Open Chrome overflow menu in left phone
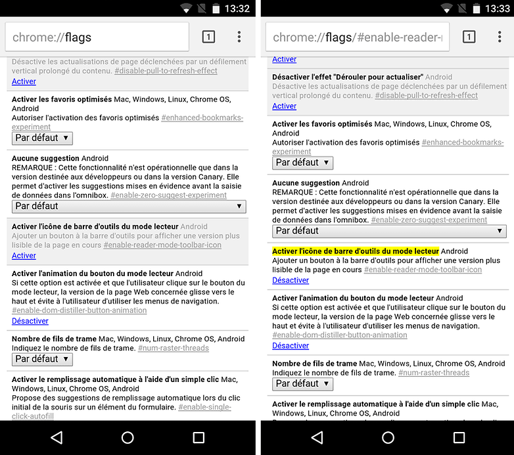Viewport: 514px width, 455px height. 239,37
